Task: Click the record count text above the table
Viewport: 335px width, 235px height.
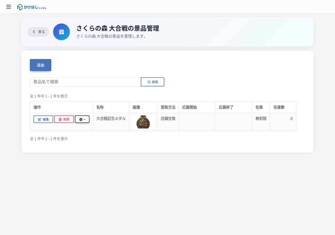Action: click(49, 96)
